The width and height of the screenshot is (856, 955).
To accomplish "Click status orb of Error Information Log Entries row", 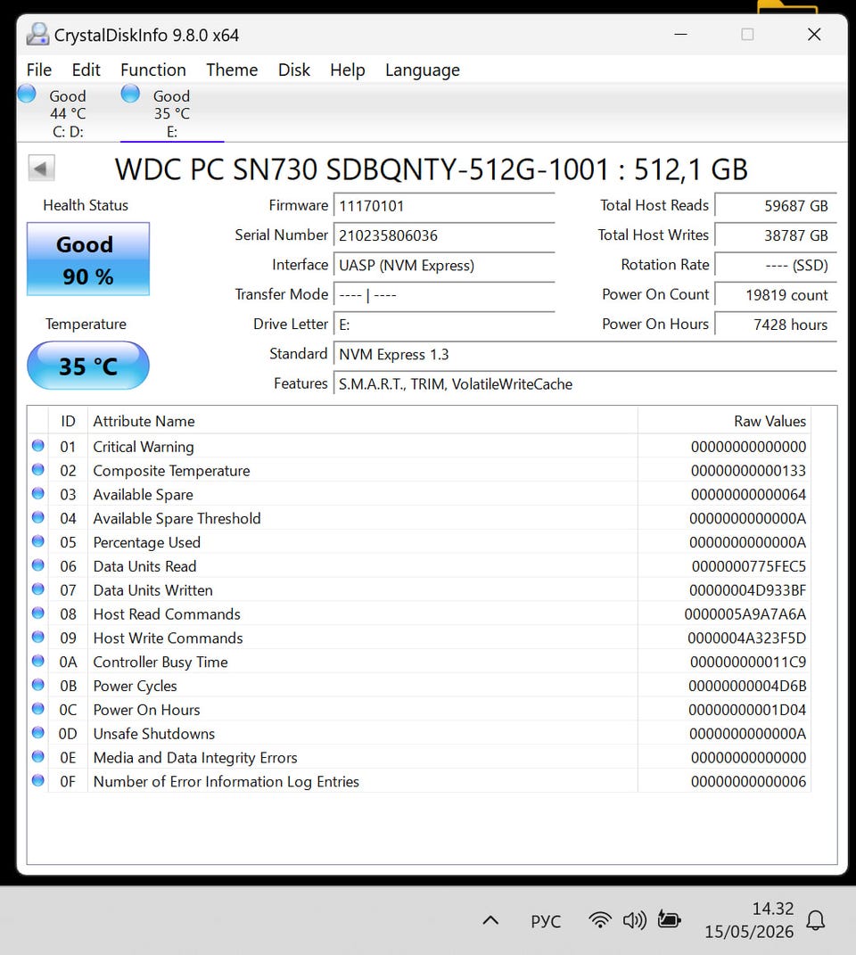I will coord(37,780).
